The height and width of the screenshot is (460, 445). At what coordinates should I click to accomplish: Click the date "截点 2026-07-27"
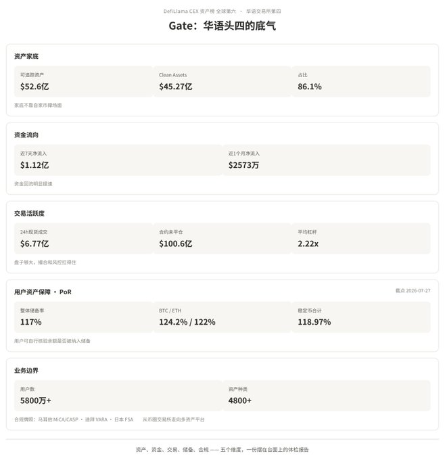pyautogui.click(x=413, y=290)
